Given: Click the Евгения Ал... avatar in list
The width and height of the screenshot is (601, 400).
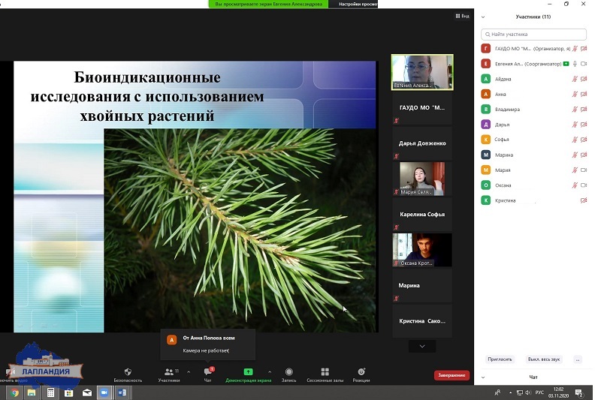Looking at the screenshot, I should [485, 64].
